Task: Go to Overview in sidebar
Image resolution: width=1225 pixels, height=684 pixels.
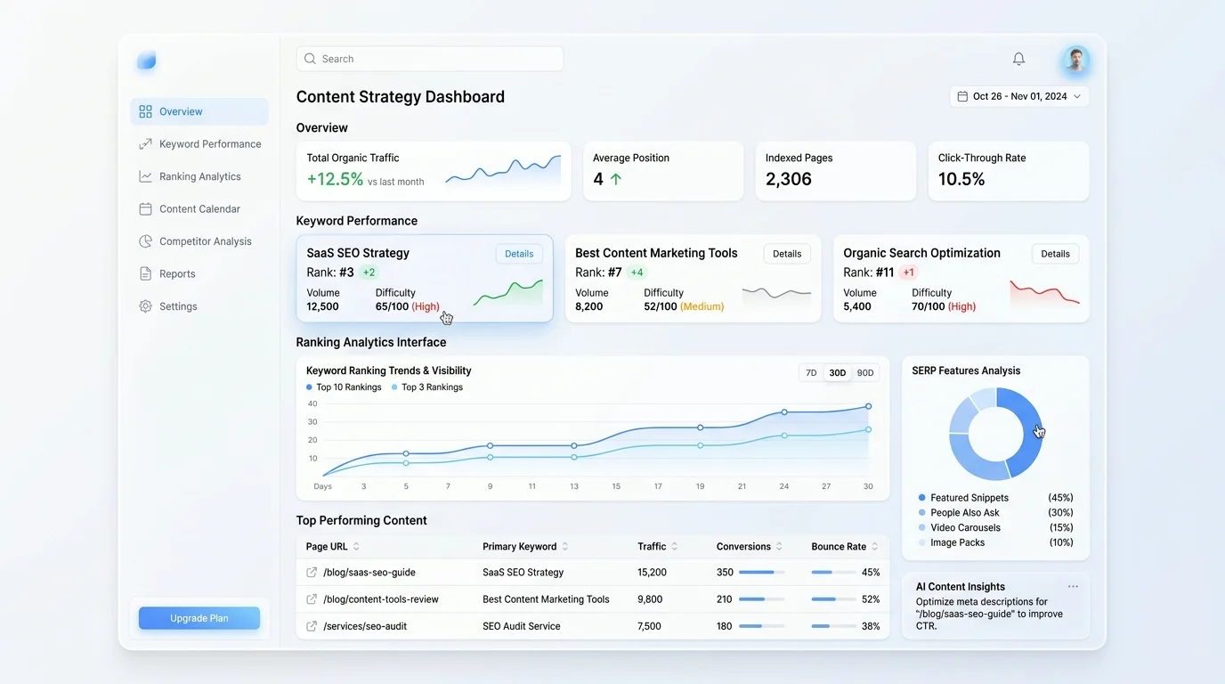Action: pyautogui.click(x=199, y=111)
